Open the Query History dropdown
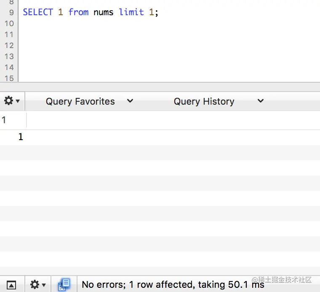Screen dimensions: 320x292 [x=219, y=101]
